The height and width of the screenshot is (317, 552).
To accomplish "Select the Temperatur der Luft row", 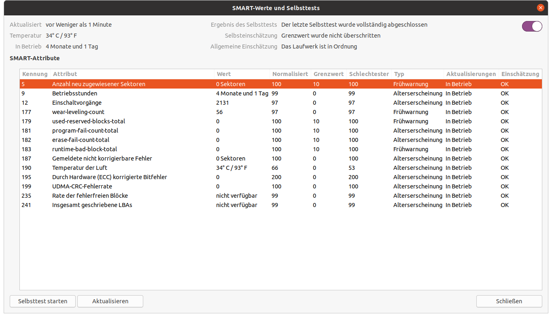I will 281,168.
